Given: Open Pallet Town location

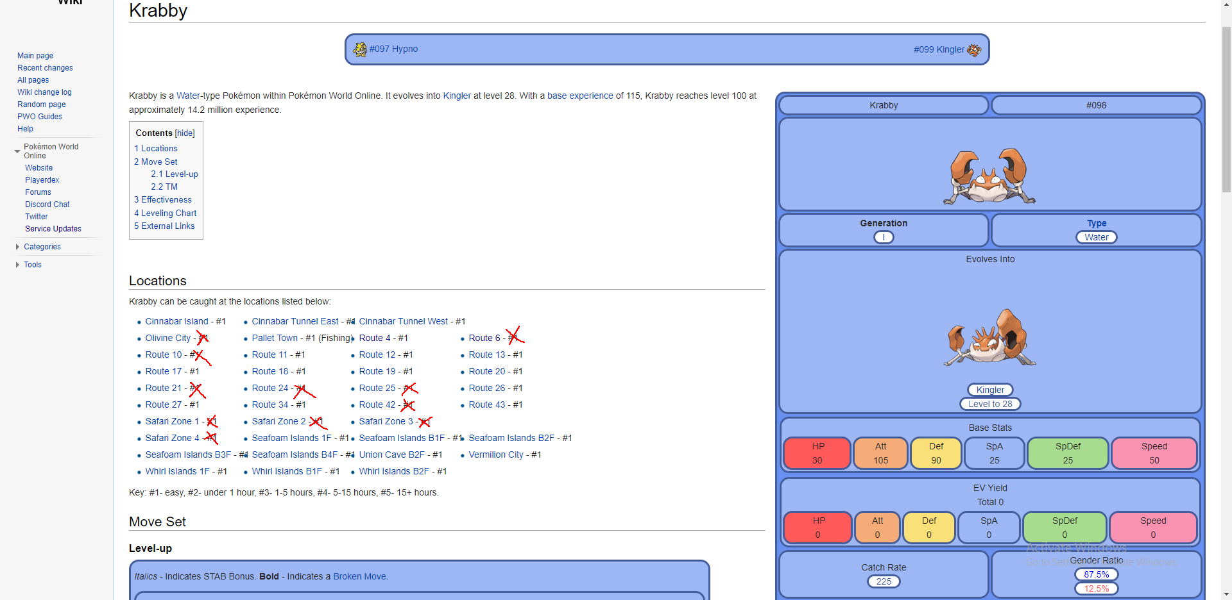Looking at the screenshot, I should click(275, 338).
